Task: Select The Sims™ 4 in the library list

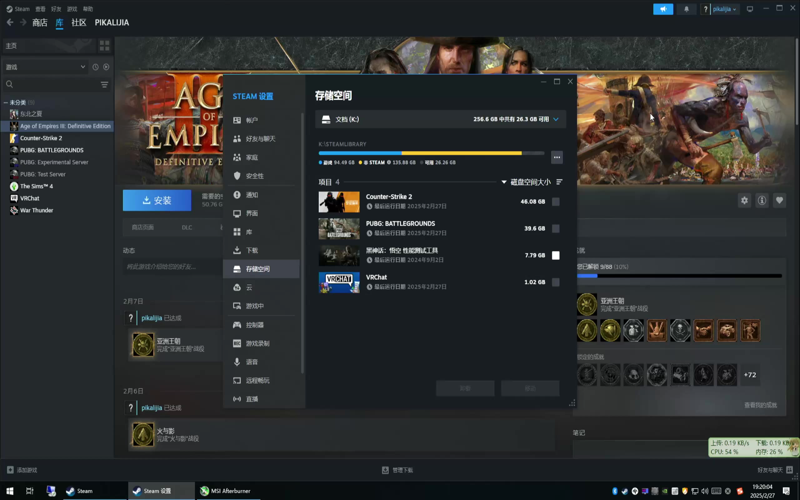Action: pos(57,186)
